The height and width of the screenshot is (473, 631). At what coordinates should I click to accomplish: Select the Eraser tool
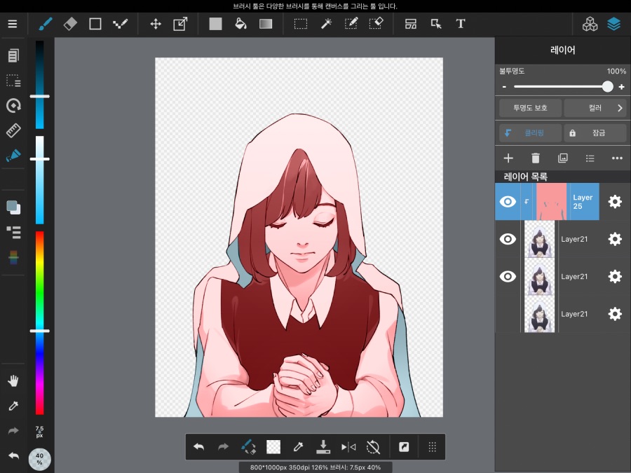point(69,23)
